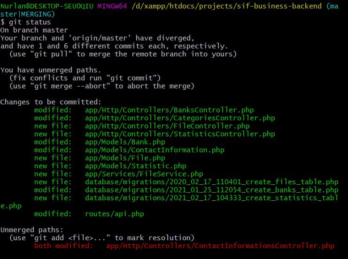The width and height of the screenshot is (348, 259).
Task: Select BanksController.php file path
Action: tap(170, 110)
